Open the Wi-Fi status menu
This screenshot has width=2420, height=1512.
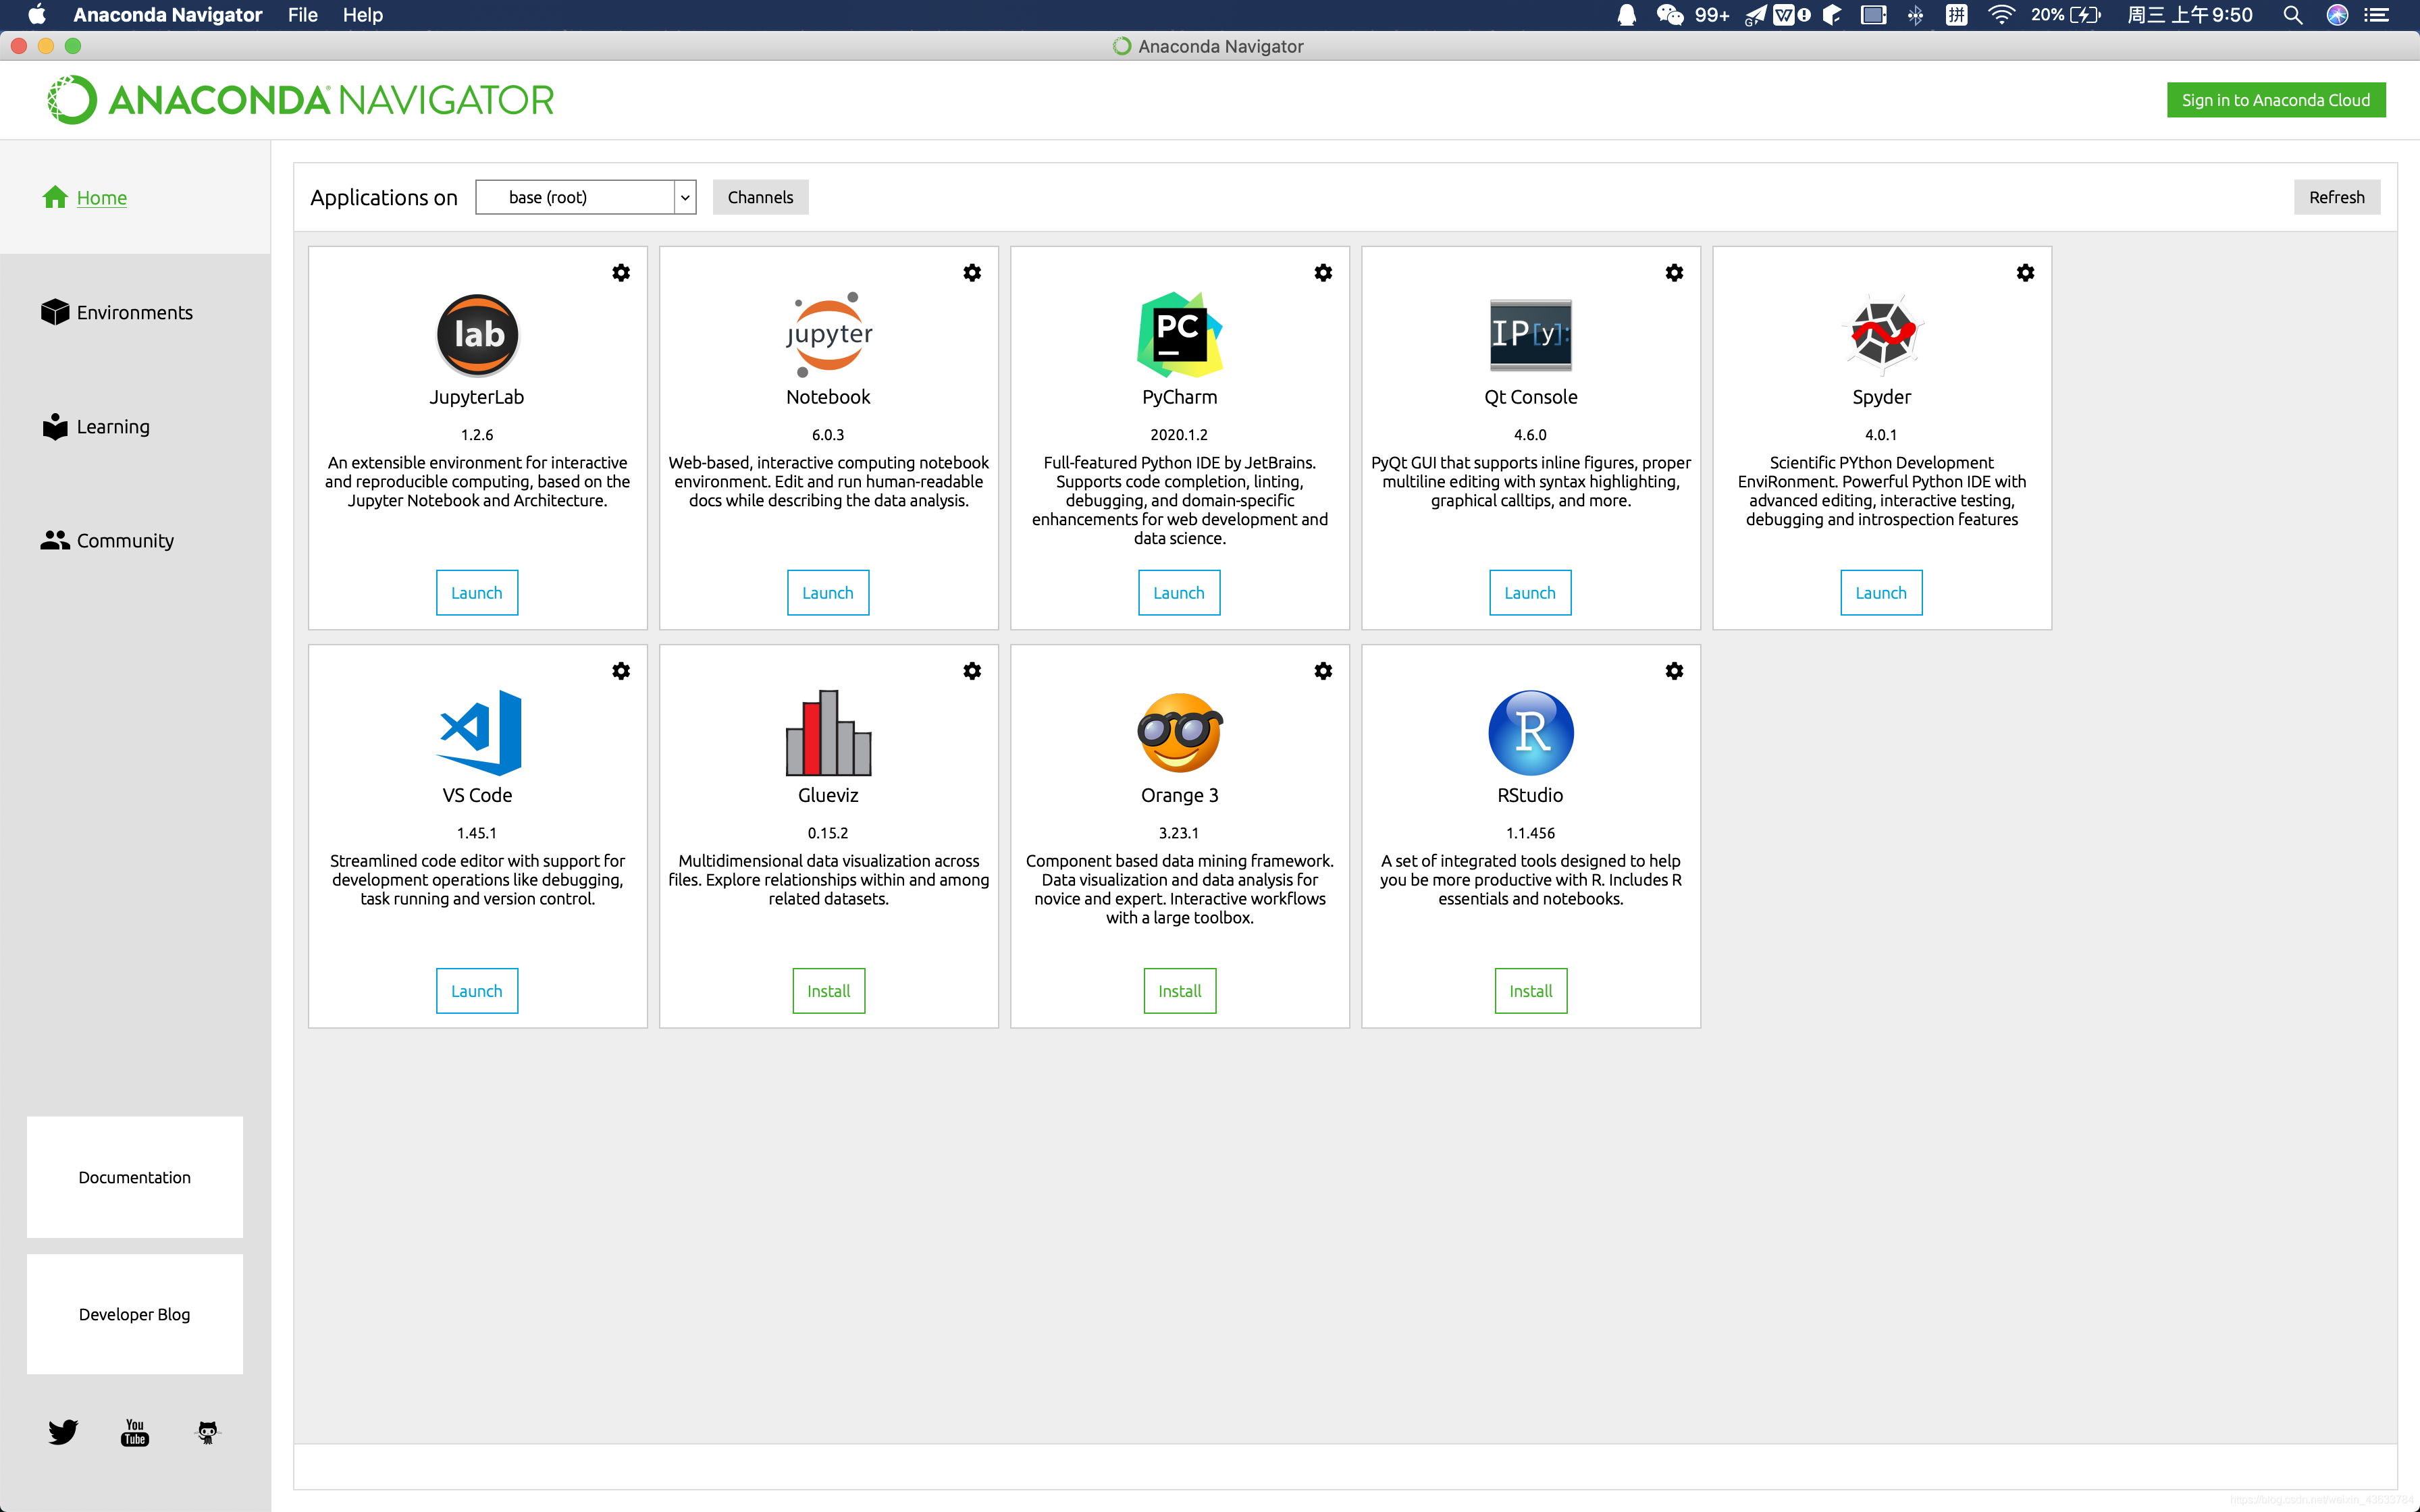pyautogui.click(x=2000, y=15)
